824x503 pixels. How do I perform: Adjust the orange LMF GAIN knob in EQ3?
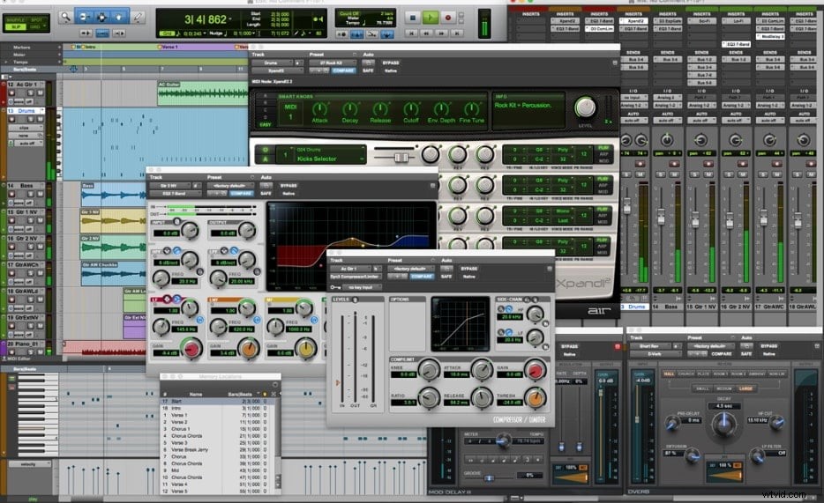click(x=248, y=348)
